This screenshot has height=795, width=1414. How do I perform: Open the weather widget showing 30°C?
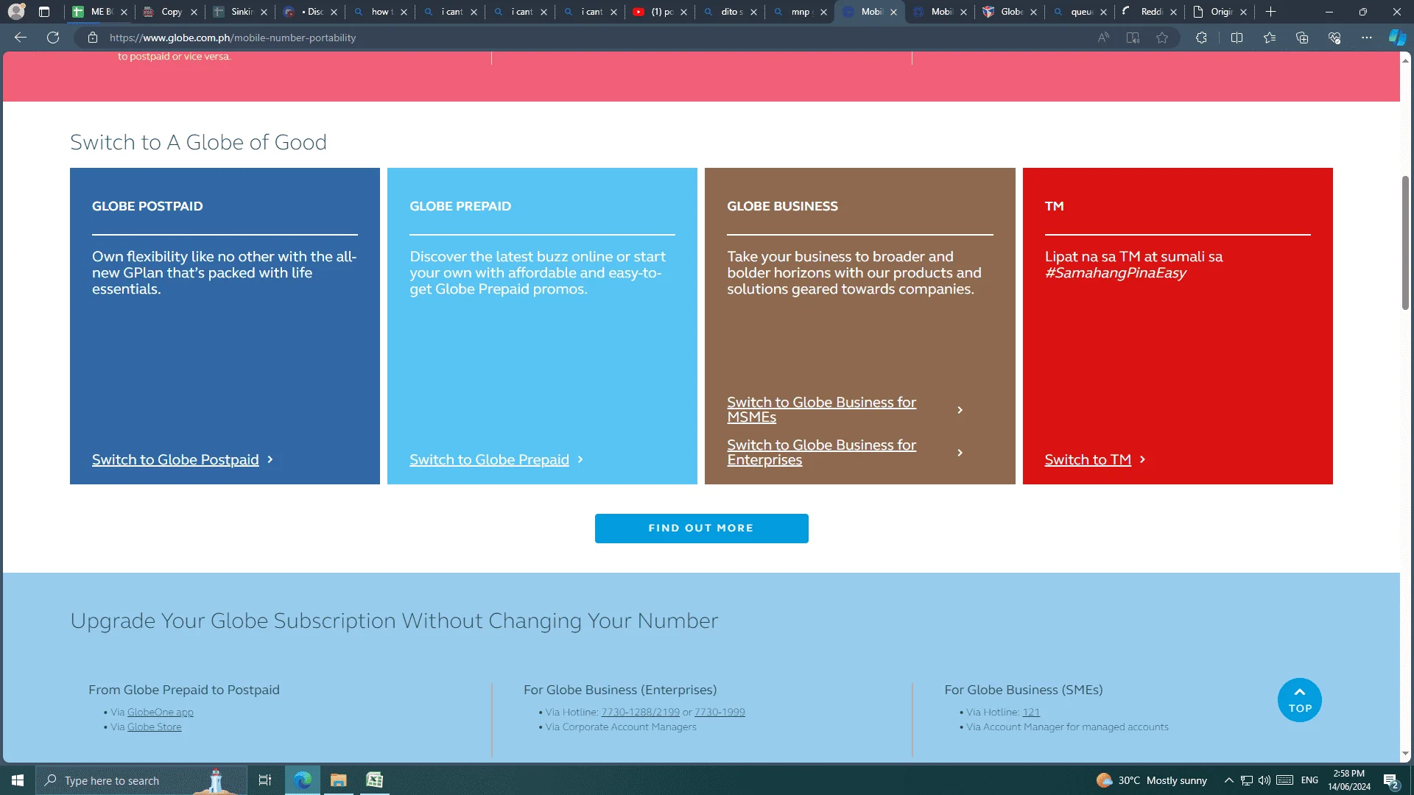click(x=1152, y=780)
